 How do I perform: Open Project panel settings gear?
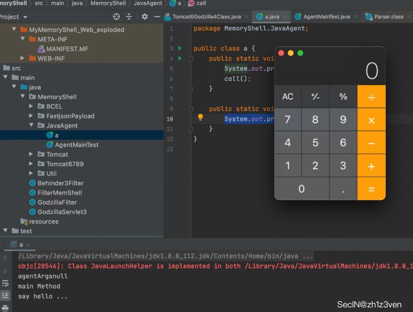[x=145, y=17]
